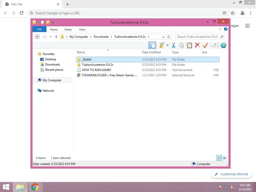The height and width of the screenshot is (192, 256).
Task: Click My Computer in the address breadcrumb
Action: point(79,37)
